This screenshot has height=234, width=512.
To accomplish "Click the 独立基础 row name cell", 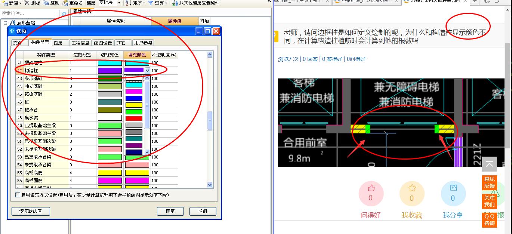I will 46,86.
